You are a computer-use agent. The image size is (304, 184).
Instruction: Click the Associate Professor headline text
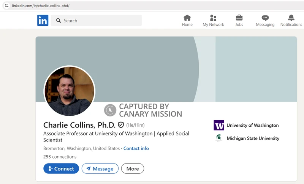(x=116, y=137)
